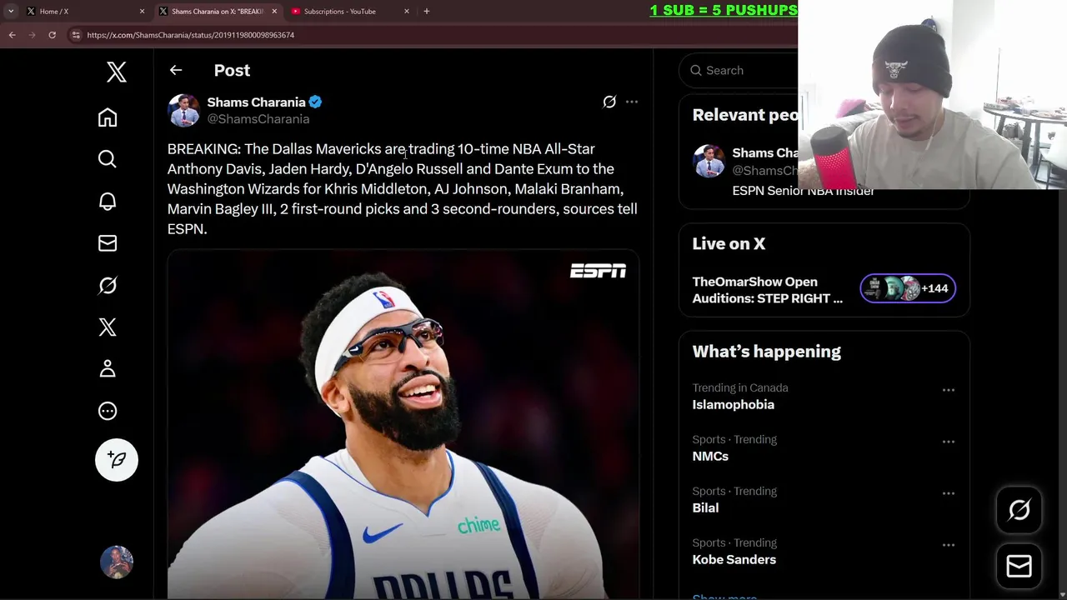
Task: Open More options circle icon in sidebar
Action: [108, 411]
